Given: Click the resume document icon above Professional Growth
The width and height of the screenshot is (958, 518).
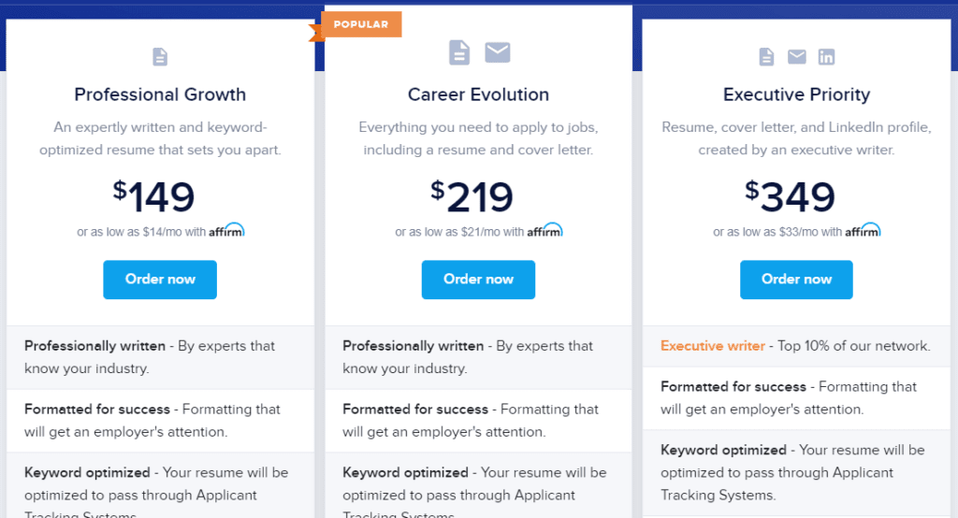Looking at the screenshot, I should pyautogui.click(x=160, y=57).
